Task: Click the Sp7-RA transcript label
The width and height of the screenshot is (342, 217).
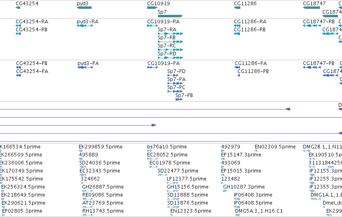Action: 167,30
